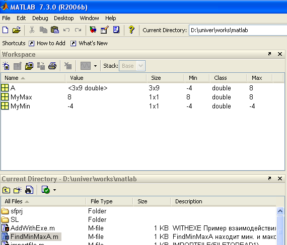The width and height of the screenshot is (287, 245).
Task: Create new folder in Current Directory
Action: (x=18, y=190)
